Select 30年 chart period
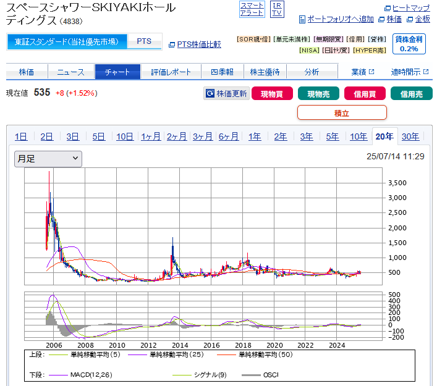This screenshot has height=386, width=437. pos(410,136)
